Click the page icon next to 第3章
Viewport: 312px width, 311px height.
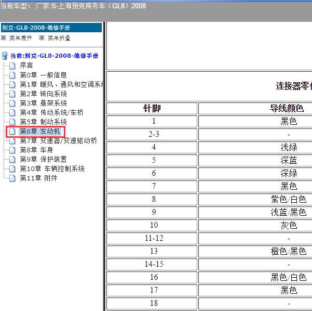(x=12, y=103)
